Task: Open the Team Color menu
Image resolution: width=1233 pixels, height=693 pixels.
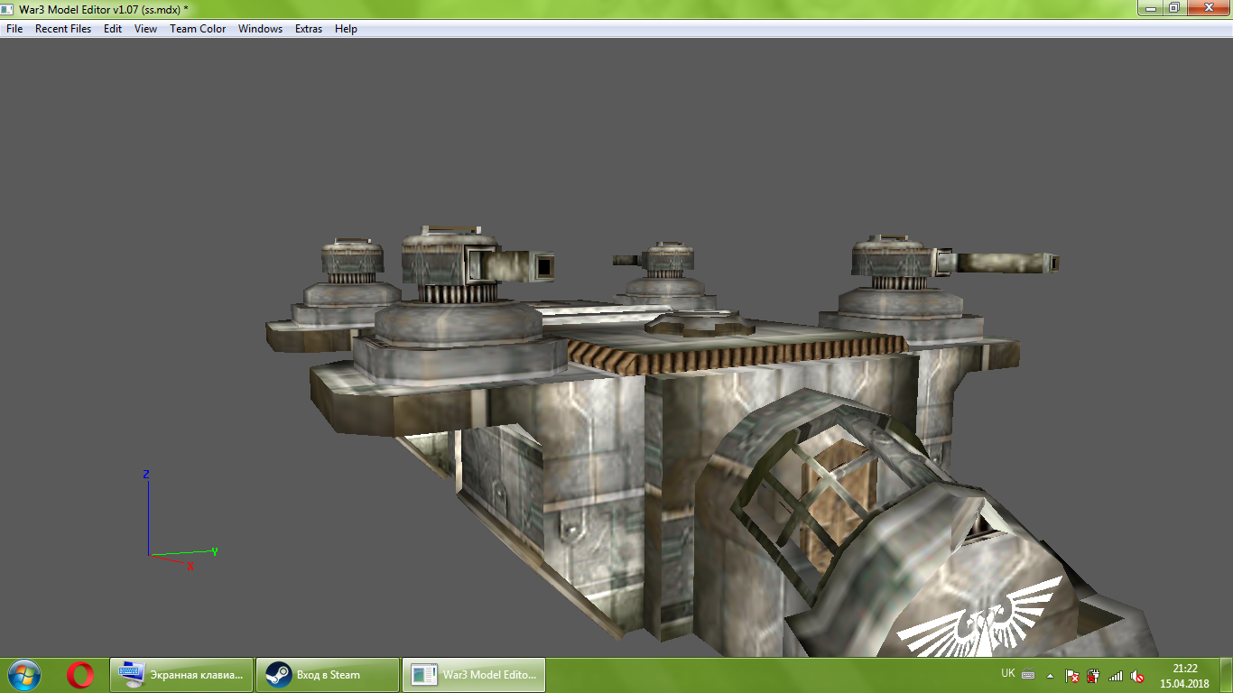Action: pyautogui.click(x=198, y=29)
